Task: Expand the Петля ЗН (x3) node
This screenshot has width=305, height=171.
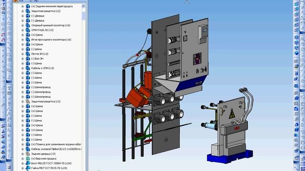Action: (x=22, y=54)
